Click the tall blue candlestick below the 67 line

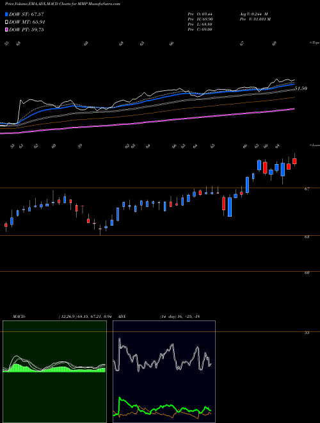click(x=230, y=207)
